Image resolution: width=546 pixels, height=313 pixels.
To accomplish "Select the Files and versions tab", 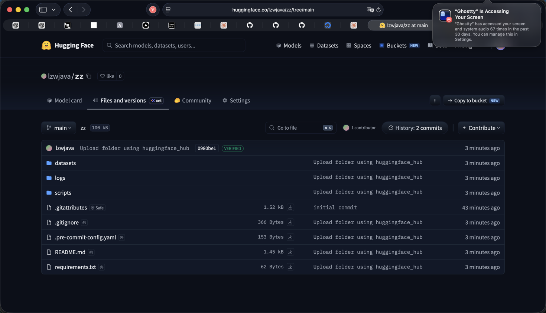I will [x=128, y=101].
